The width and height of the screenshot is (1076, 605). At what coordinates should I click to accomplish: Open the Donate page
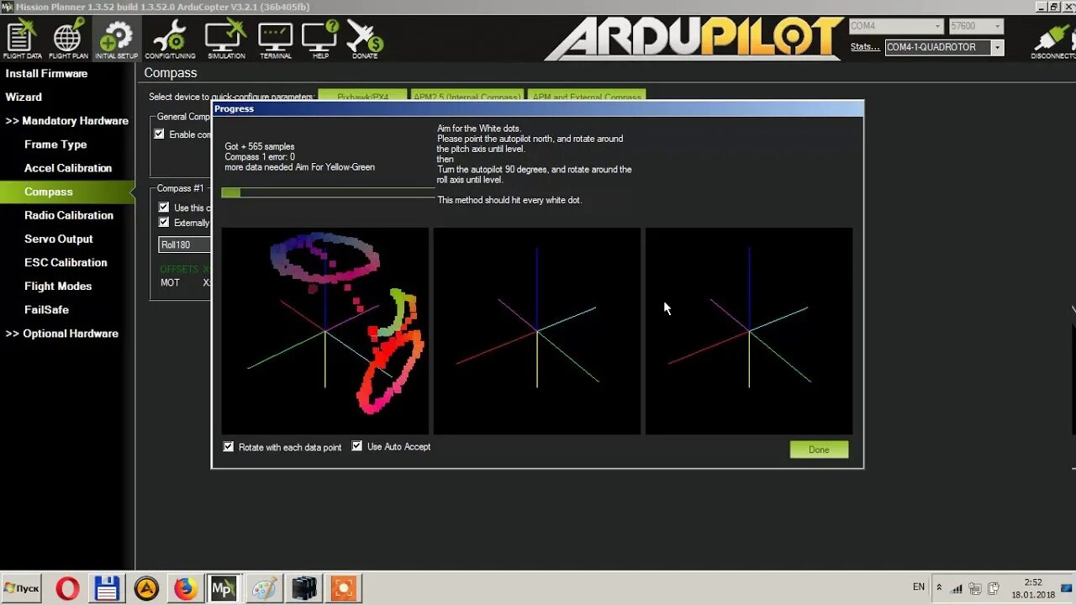pyautogui.click(x=365, y=39)
